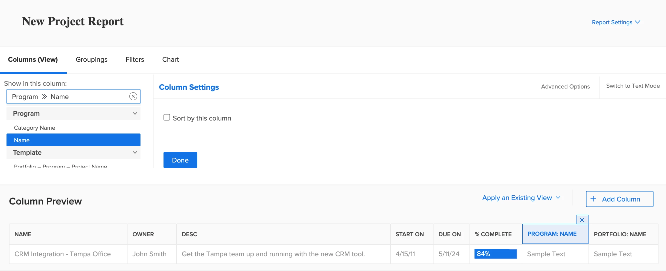Image resolution: width=666 pixels, height=271 pixels.
Task: Expand the Template section chevron
Action: (135, 152)
